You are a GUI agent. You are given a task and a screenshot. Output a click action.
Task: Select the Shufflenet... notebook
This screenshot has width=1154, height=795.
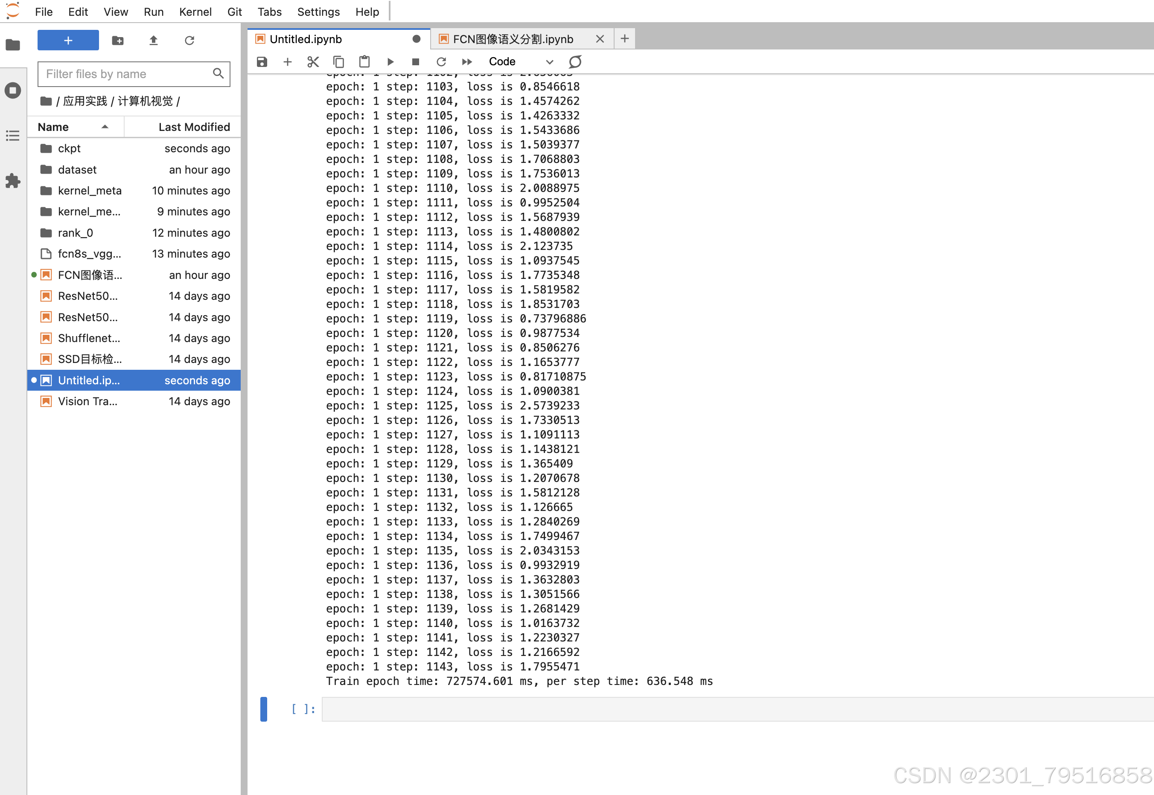134,338
